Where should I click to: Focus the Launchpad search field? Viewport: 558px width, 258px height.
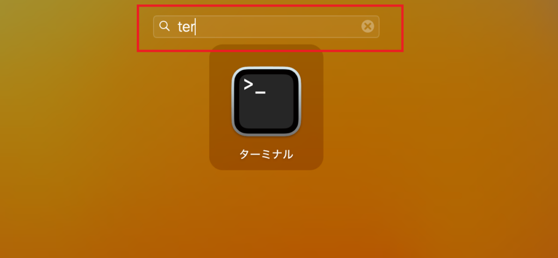(266, 27)
